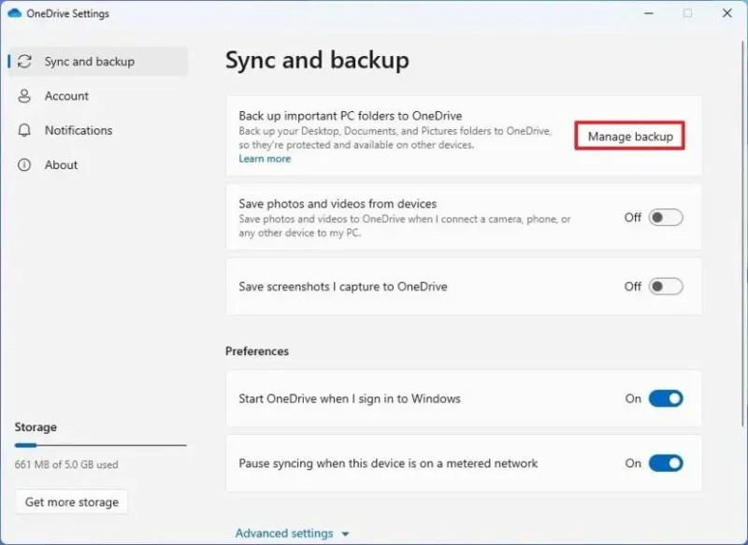
Task: Click the Advanced settings dropdown arrow
Action: 345,534
